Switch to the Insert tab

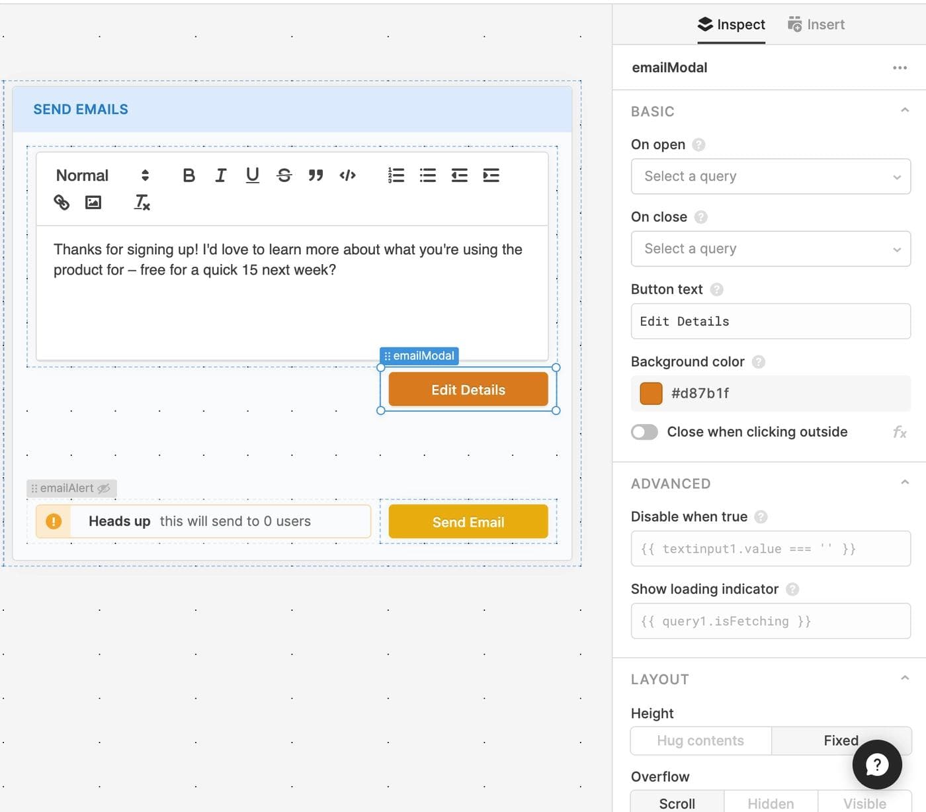[816, 24]
